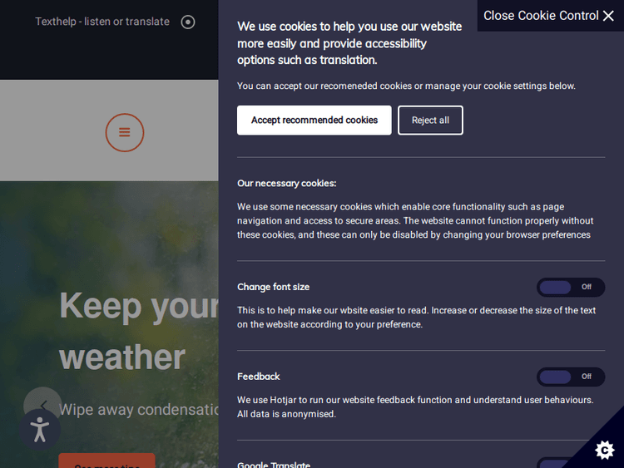Click the Our necessary cookies heading

tap(286, 183)
